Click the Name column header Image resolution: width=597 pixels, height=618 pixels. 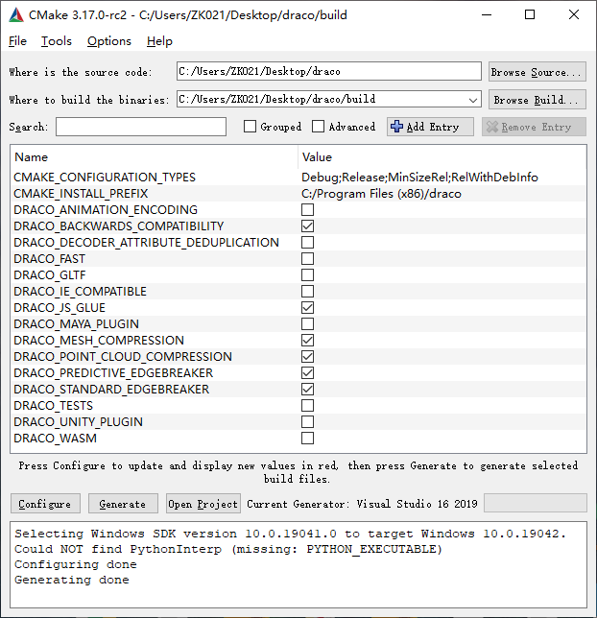pyautogui.click(x=31, y=156)
